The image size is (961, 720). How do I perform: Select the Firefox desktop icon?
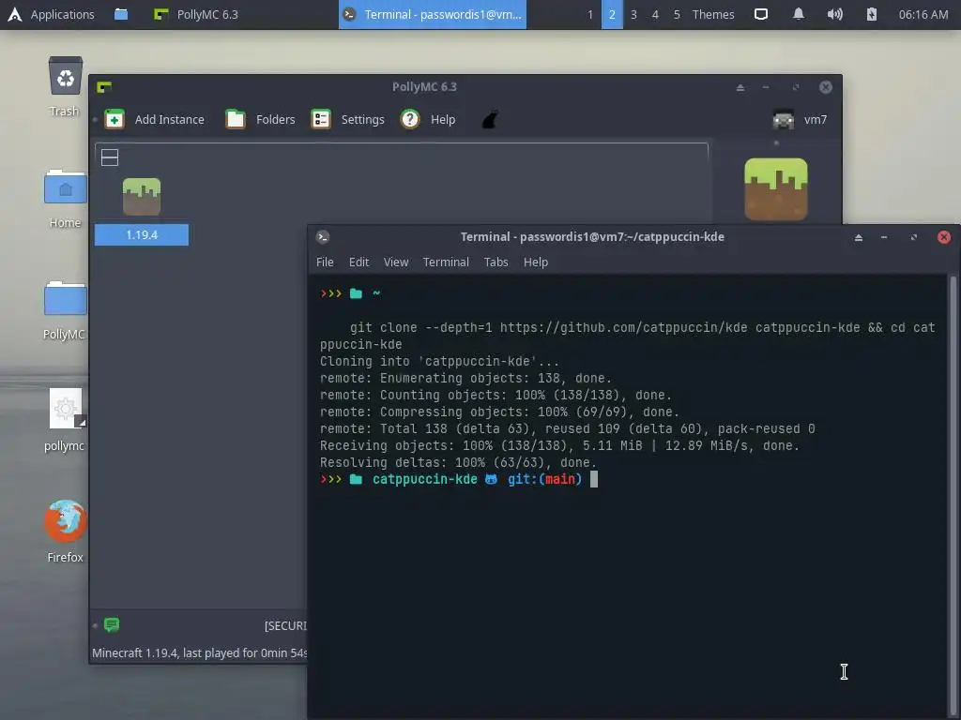click(65, 532)
